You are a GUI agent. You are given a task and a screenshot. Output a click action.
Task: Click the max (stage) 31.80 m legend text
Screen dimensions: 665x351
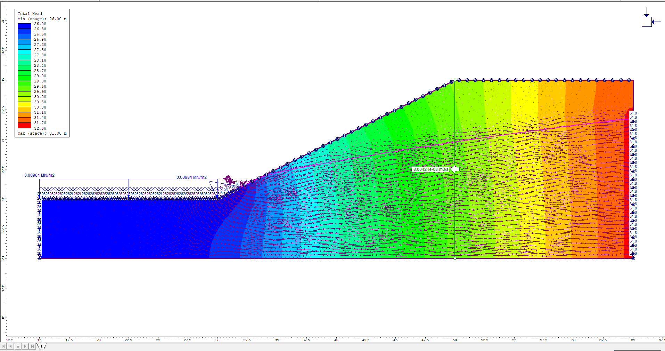click(x=42, y=134)
